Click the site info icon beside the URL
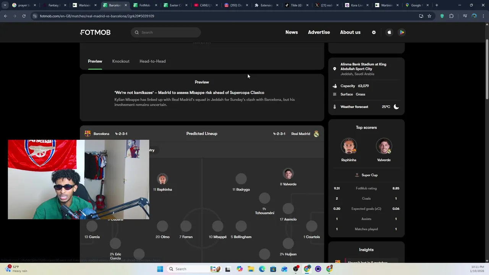This screenshot has height=275, width=489. pyautogui.click(x=35, y=16)
